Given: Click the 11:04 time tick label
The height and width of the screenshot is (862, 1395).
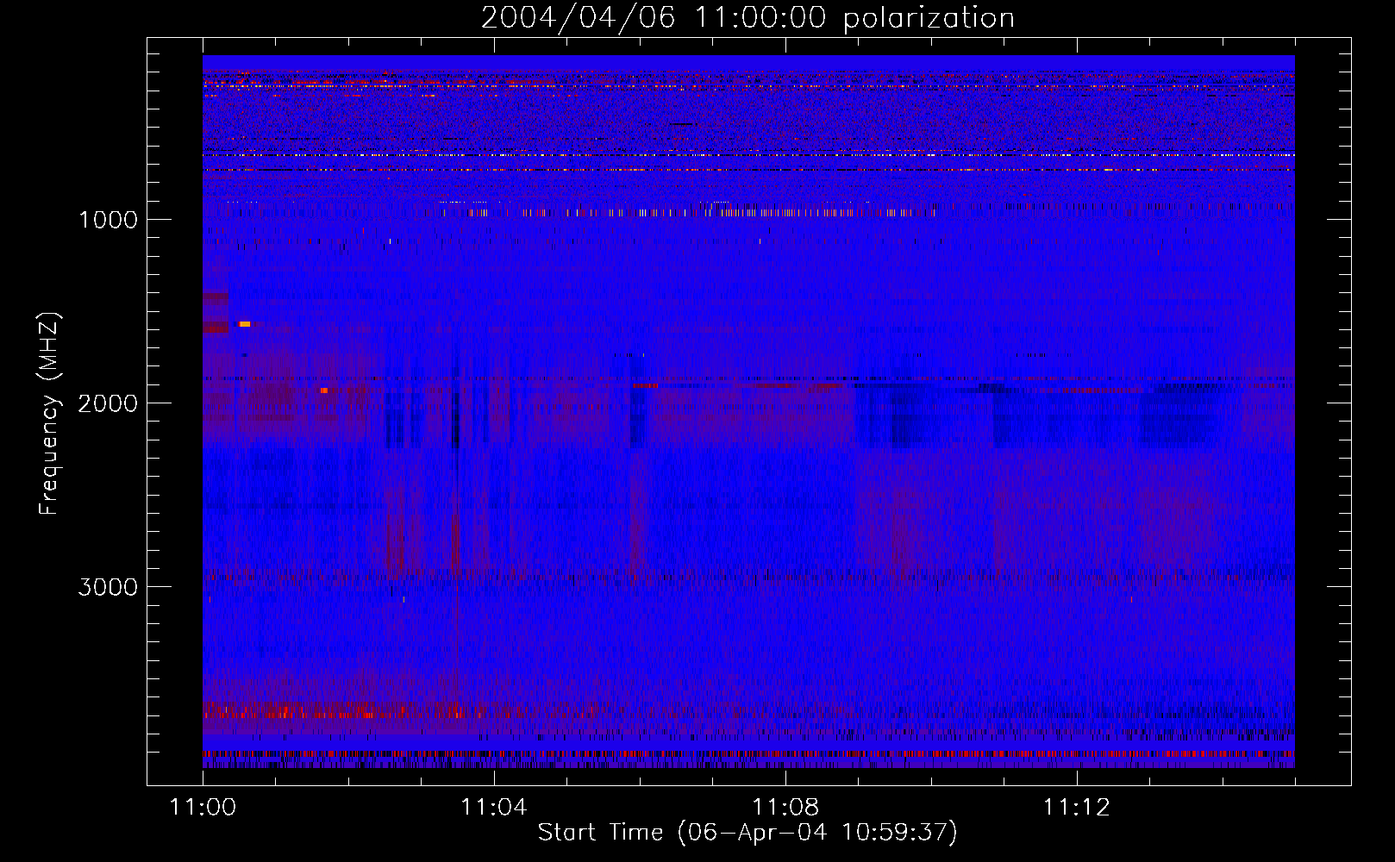Looking at the screenshot, I should click(494, 808).
